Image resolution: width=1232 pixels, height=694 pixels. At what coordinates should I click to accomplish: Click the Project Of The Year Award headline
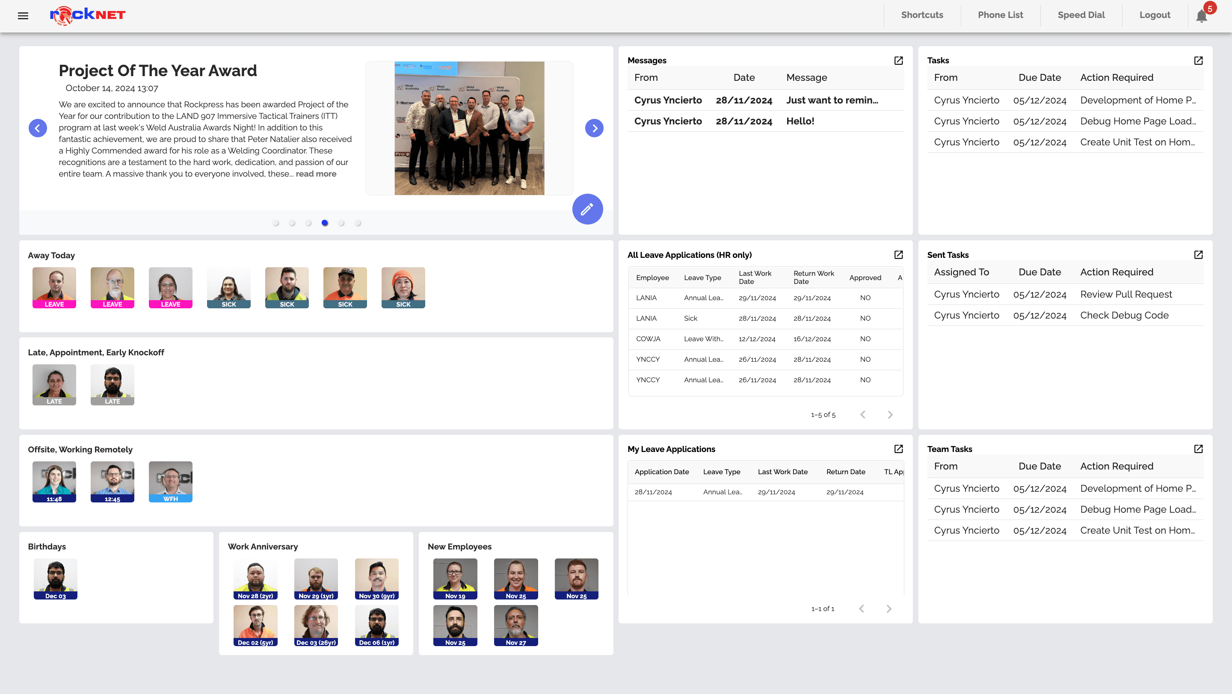(158, 71)
